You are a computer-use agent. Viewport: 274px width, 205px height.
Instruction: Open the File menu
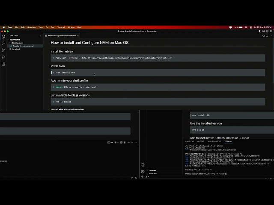coord(17,27)
